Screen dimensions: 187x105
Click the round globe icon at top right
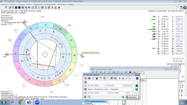(x=185, y=8)
